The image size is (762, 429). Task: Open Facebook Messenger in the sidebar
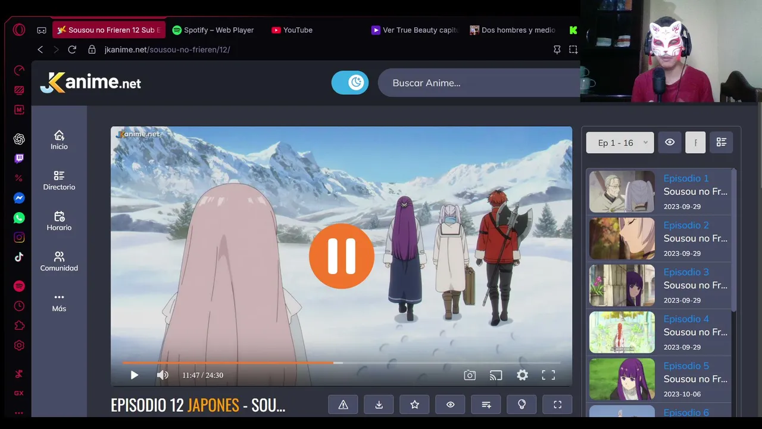click(x=19, y=198)
